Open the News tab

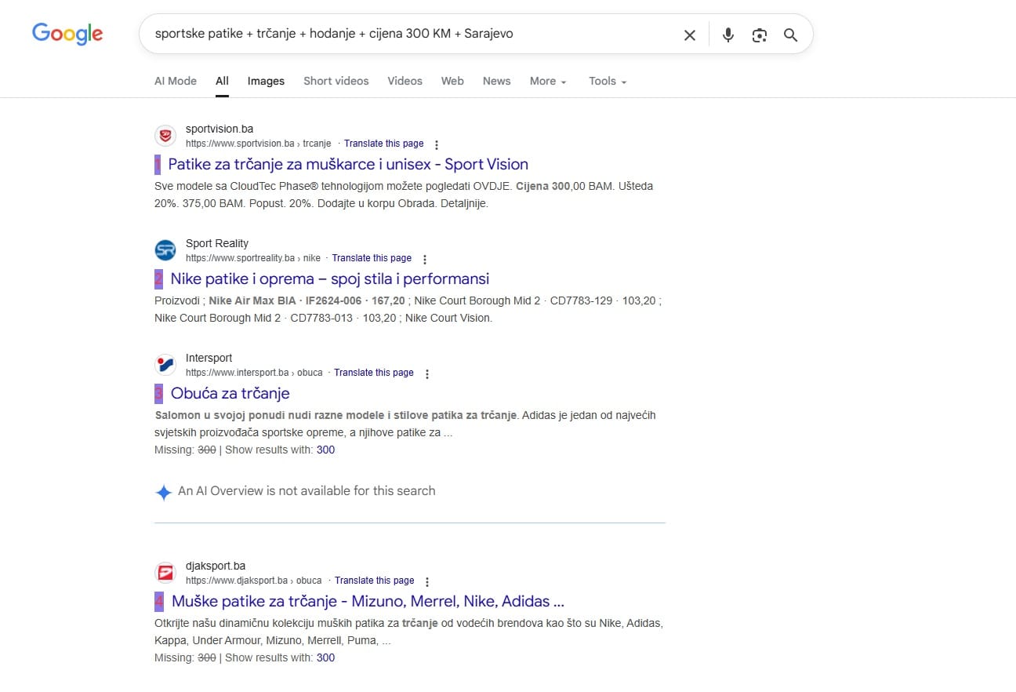click(496, 81)
